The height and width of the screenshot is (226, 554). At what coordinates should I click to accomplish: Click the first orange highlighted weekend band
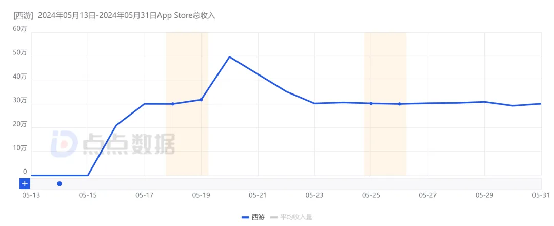coord(187,139)
